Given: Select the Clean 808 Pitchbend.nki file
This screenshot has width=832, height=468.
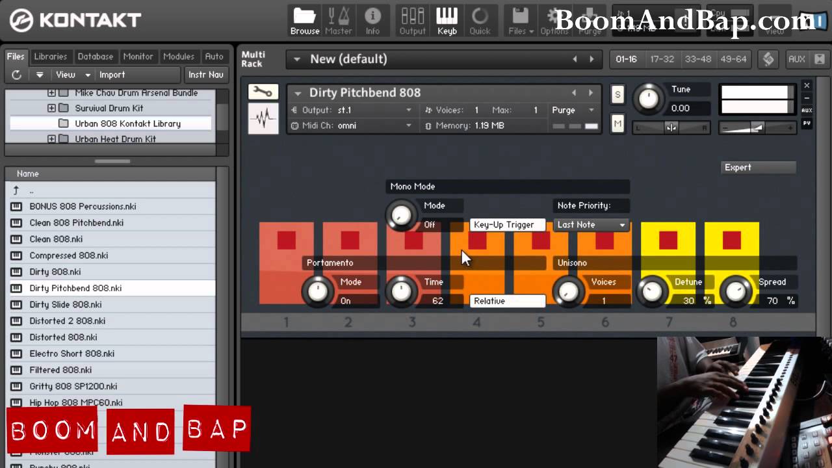Looking at the screenshot, I should click(110, 222).
